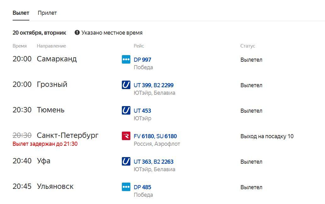Switch to the Прилет tab
Image resolution: width=325 pixels, height=204 pixels.
[x=47, y=13]
